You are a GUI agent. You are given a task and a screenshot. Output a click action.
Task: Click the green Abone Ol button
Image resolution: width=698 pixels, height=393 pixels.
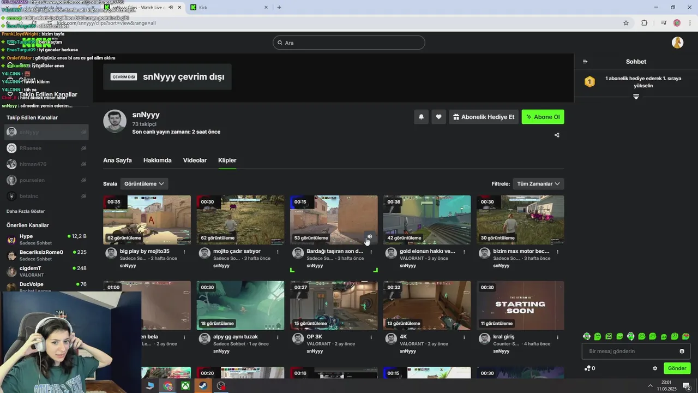pos(543,117)
